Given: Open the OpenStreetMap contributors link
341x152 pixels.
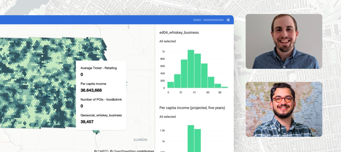Looking at the screenshot, I should click(x=132, y=151).
